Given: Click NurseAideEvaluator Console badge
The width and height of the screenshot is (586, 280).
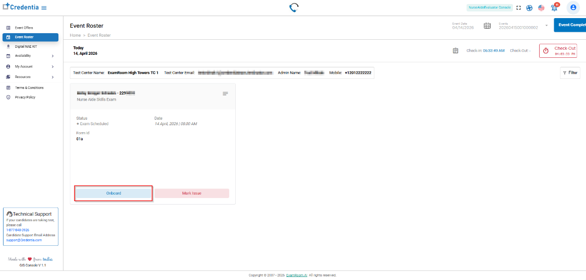Looking at the screenshot, I should pyautogui.click(x=490, y=8).
